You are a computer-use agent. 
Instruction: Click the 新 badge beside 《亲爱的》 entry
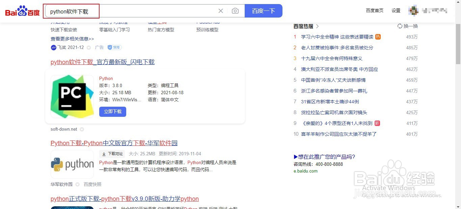tap(377, 123)
